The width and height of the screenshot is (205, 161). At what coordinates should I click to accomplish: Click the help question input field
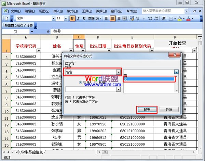pyautogui.click(x=163, y=11)
